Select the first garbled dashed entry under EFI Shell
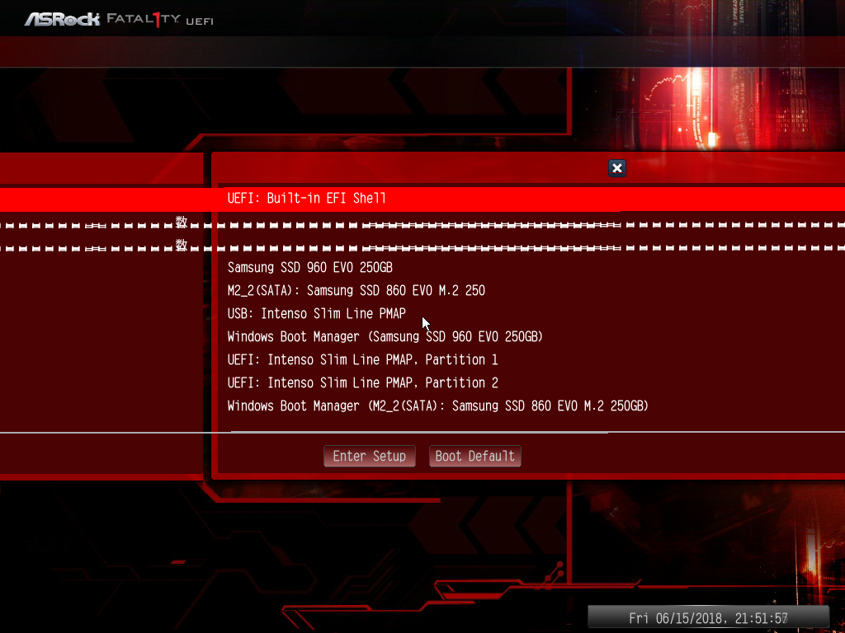845x633 pixels. [x=422, y=224]
